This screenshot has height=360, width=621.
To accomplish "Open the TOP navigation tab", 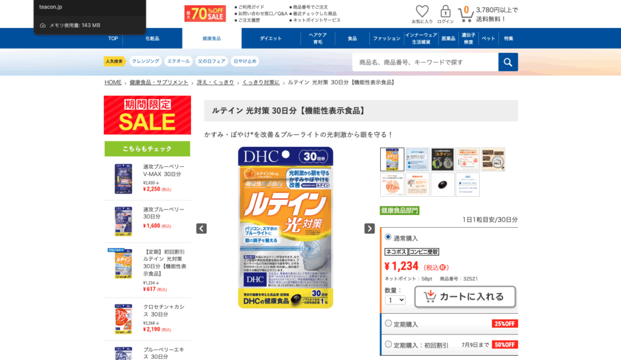I will [x=113, y=38].
